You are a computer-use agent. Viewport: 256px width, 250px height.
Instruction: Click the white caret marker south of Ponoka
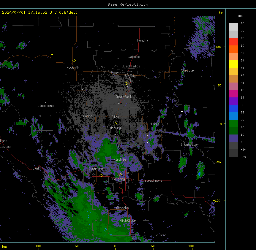108,44
